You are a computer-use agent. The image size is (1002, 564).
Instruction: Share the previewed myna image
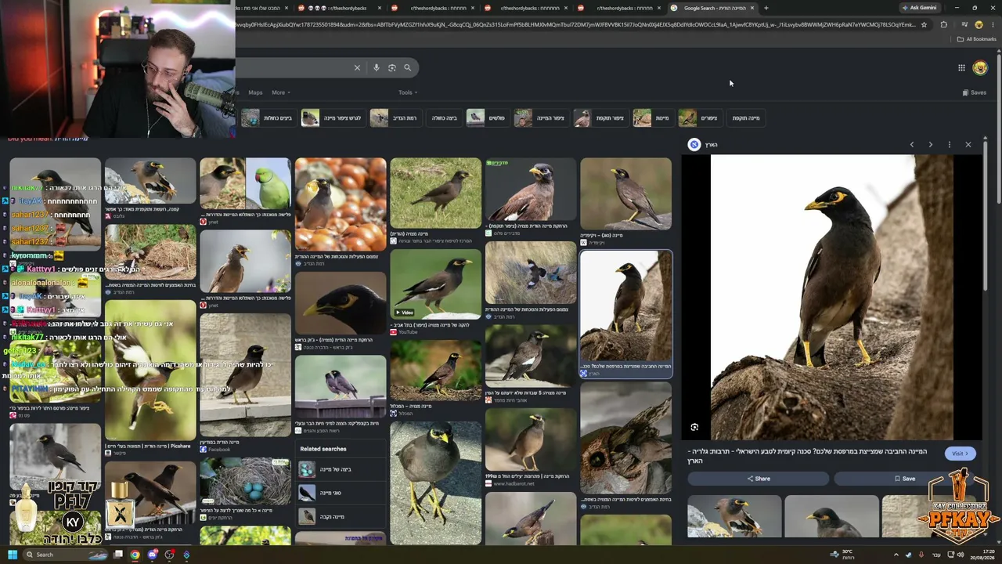[758, 479]
